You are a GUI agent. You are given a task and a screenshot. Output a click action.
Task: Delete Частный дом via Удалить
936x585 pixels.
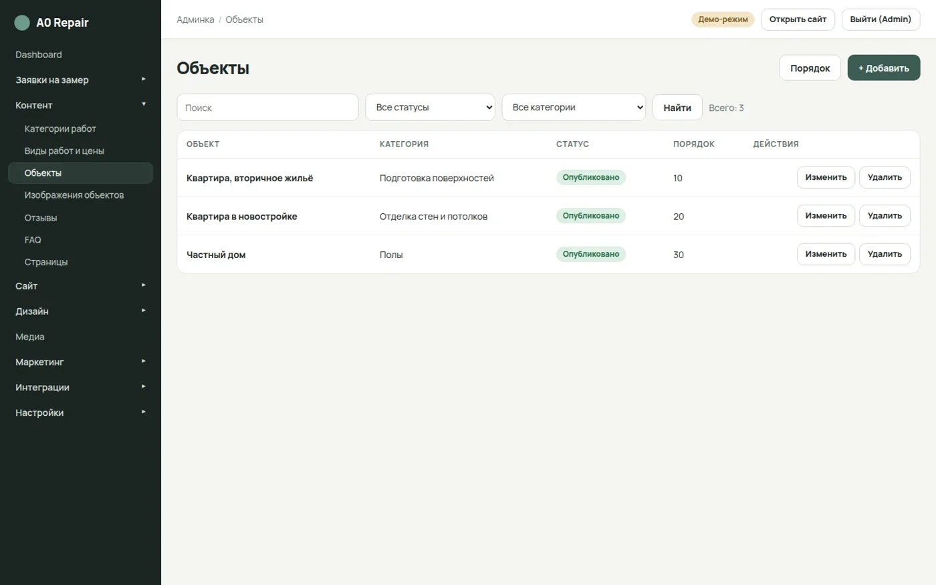pos(885,254)
